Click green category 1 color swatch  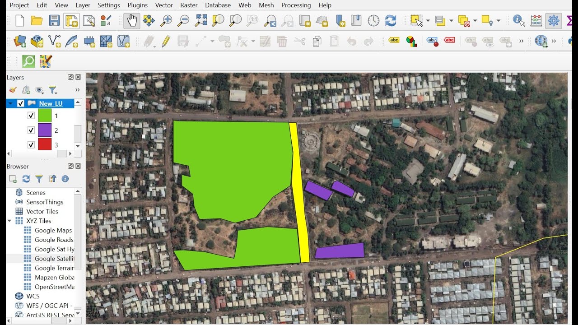click(x=45, y=116)
